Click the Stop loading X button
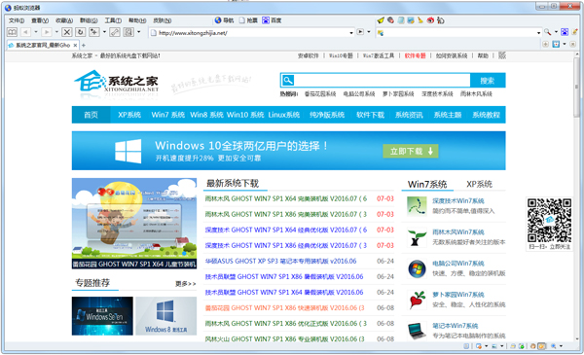 (x=67, y=32)
